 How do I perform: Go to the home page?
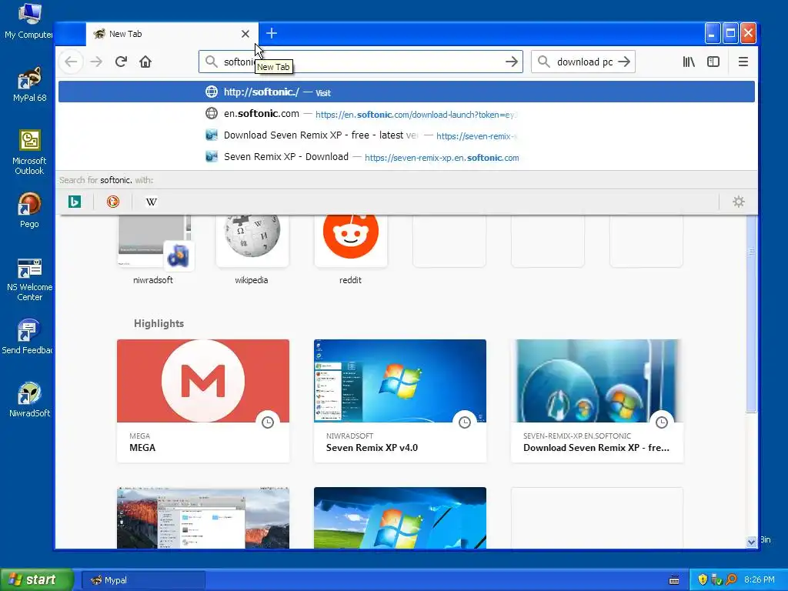click(145, 62)
